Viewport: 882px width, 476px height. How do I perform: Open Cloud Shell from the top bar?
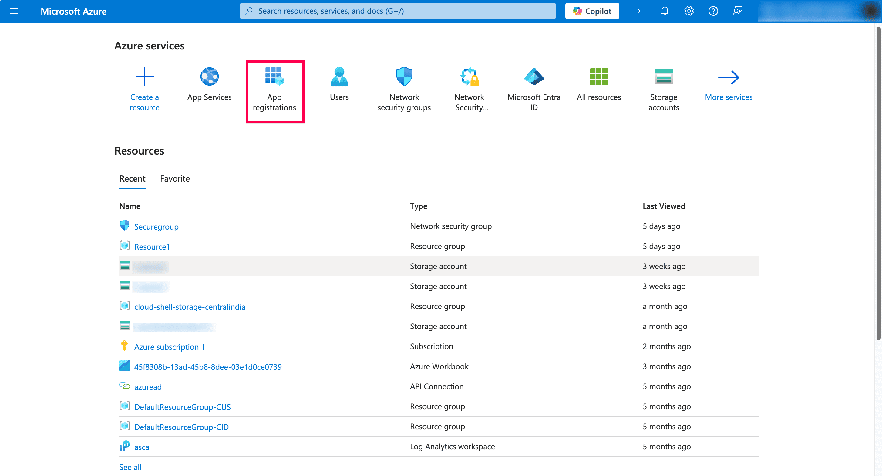640,11
